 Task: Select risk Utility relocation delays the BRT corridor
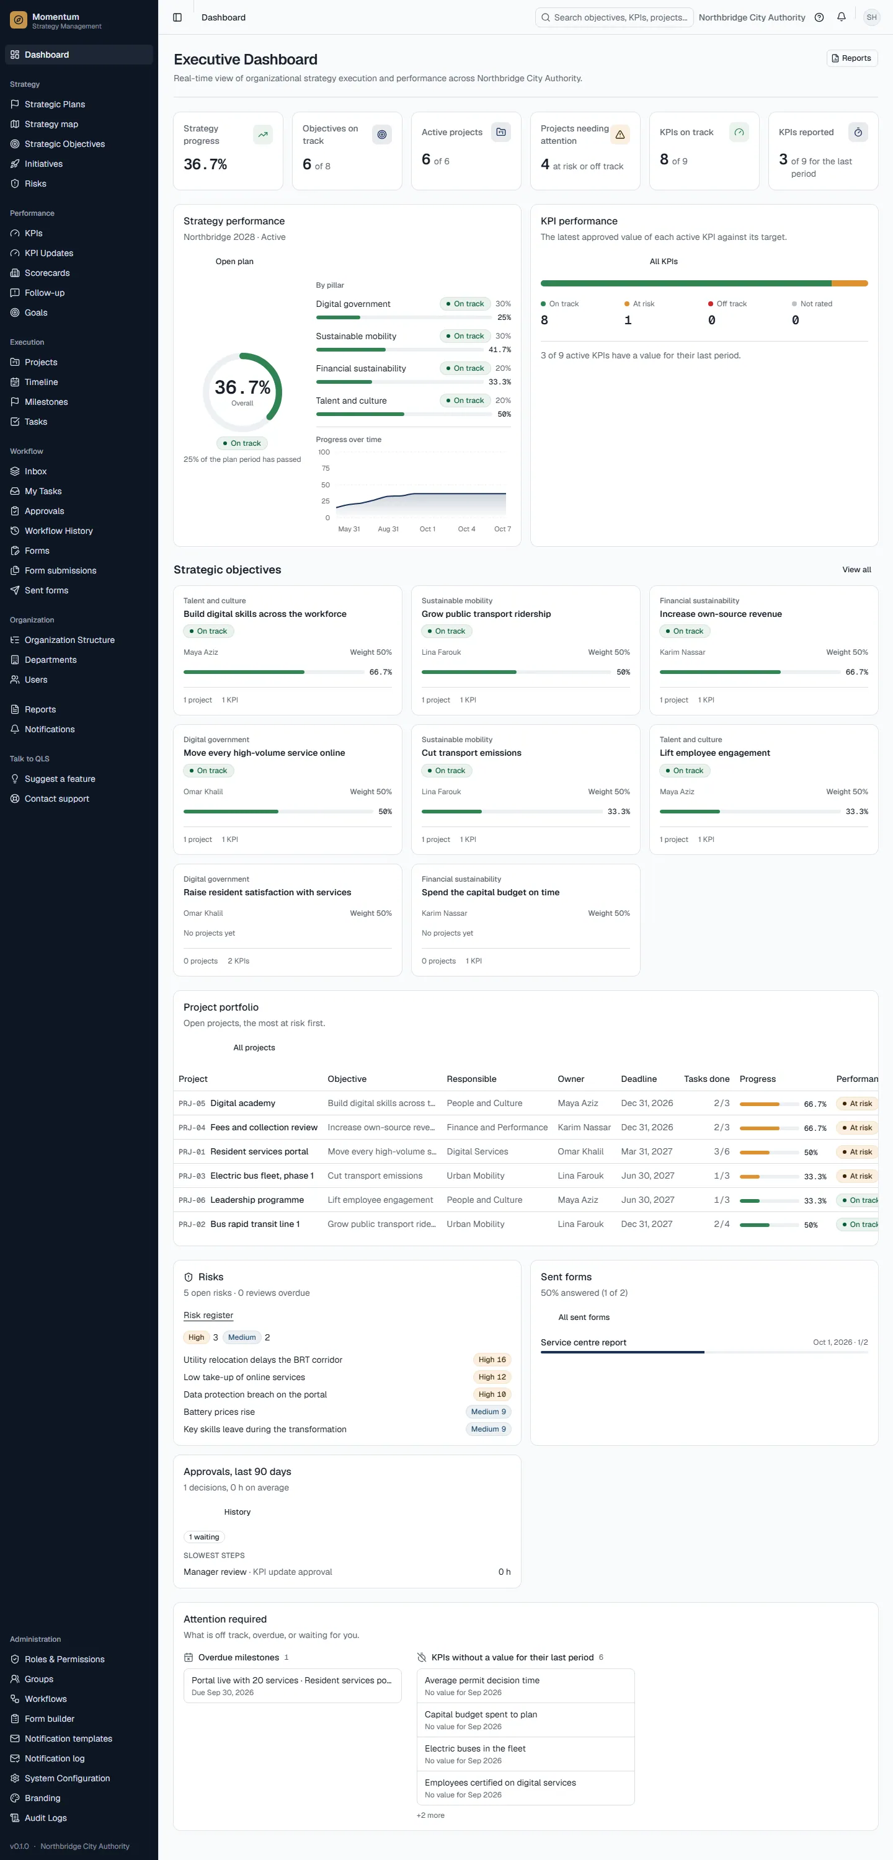(347, 1360)
